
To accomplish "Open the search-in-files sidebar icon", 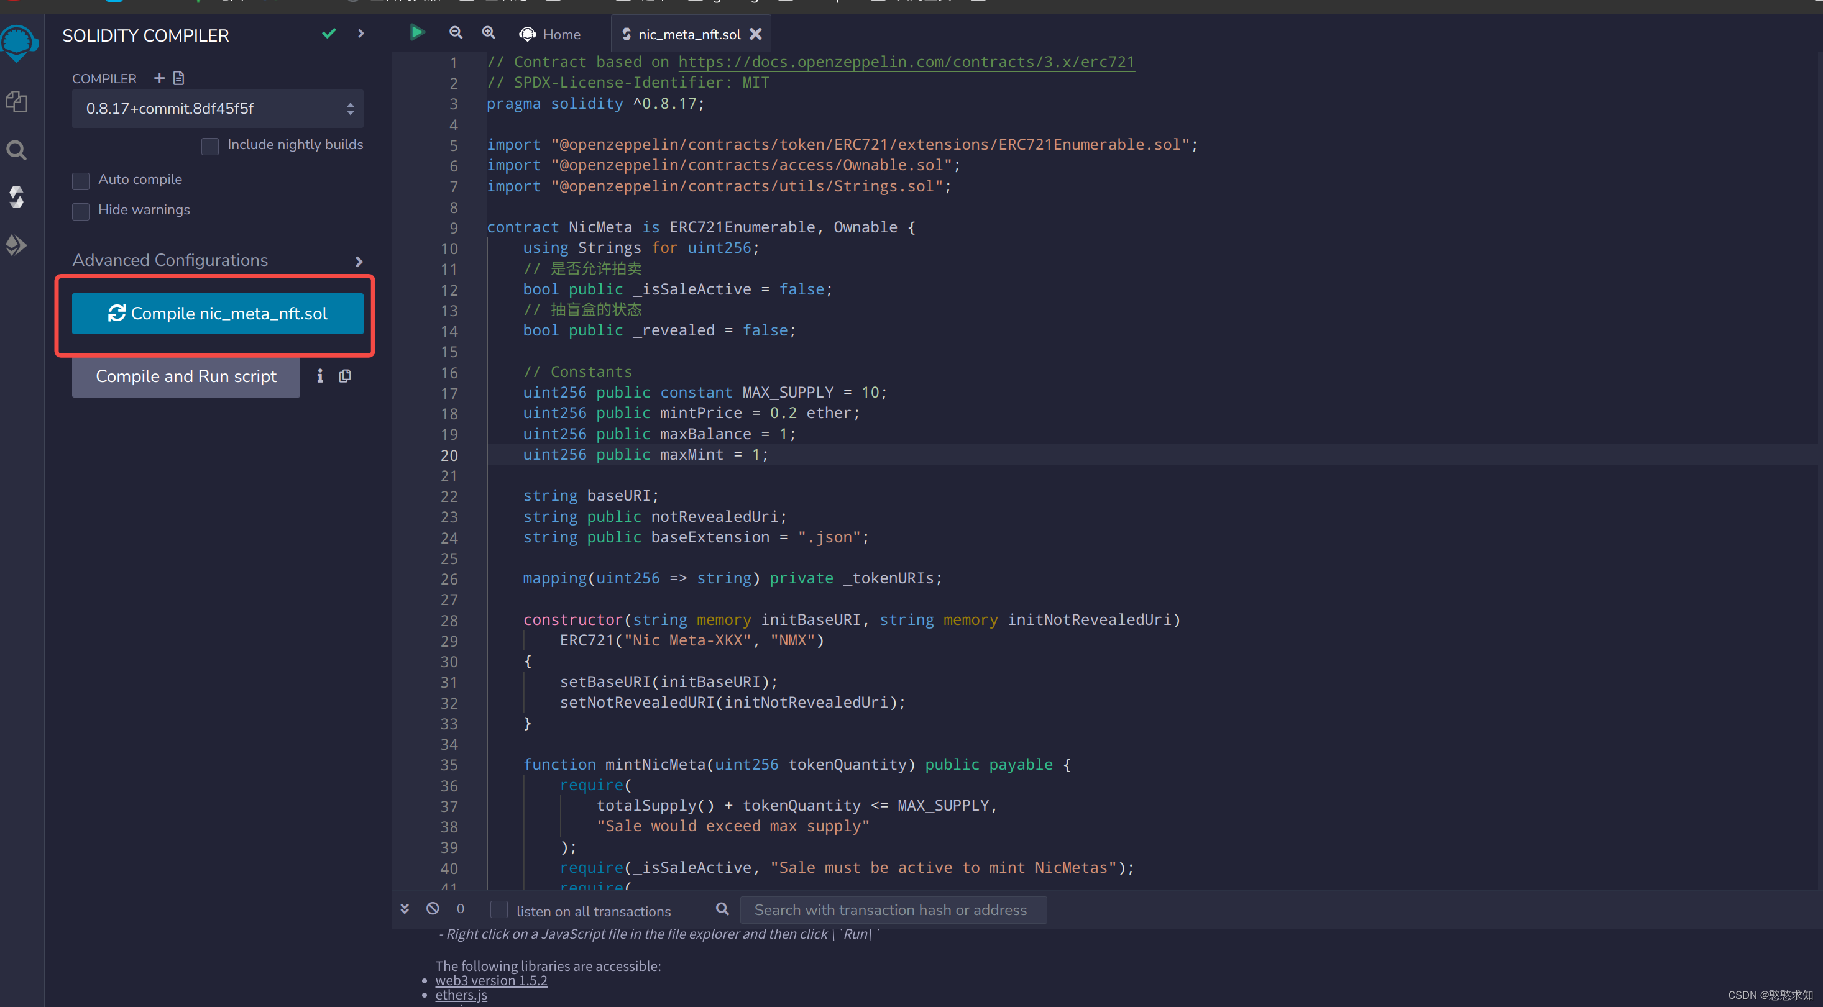I will 16,150.
